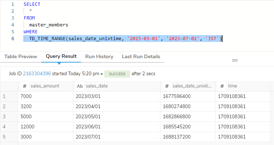
Task: Open the Run History tab
Action: point(99,56)
